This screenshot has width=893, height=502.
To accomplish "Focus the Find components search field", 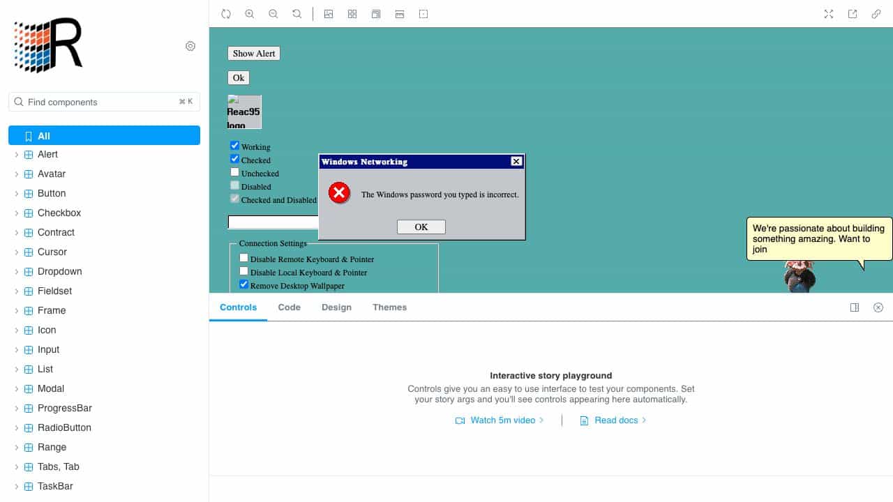I will coord(105,102).
